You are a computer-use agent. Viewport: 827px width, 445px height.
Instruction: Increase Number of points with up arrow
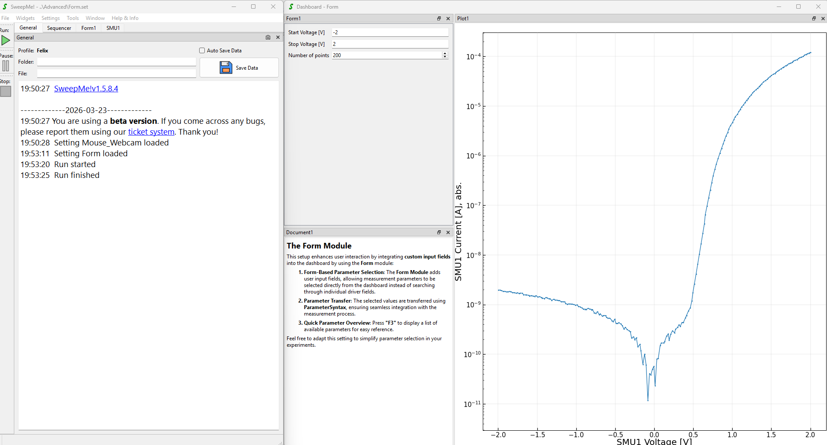tap(445, 53)
